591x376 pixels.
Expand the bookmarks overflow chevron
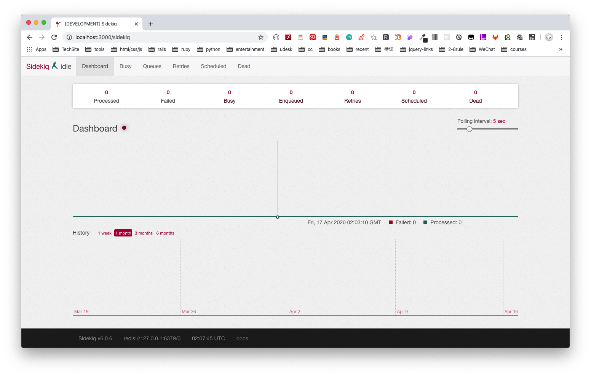[560, 49]
